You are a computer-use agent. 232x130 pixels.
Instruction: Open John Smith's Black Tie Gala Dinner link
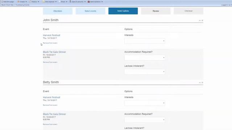(54, 52)
